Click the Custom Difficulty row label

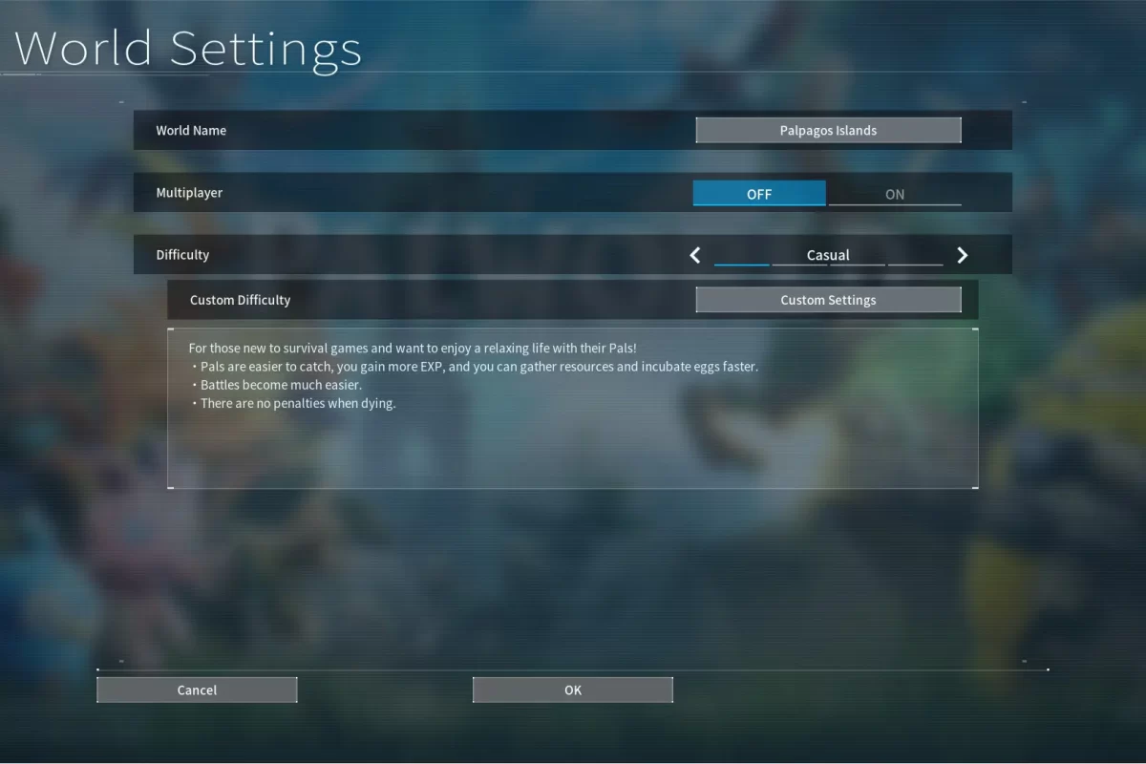(240, 300)
